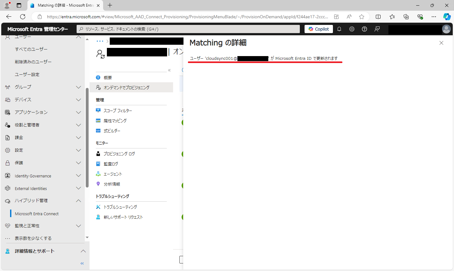Screen dimensions: 454x271
Task: Expand the デバイス section chevron
Action: (79, 100)
